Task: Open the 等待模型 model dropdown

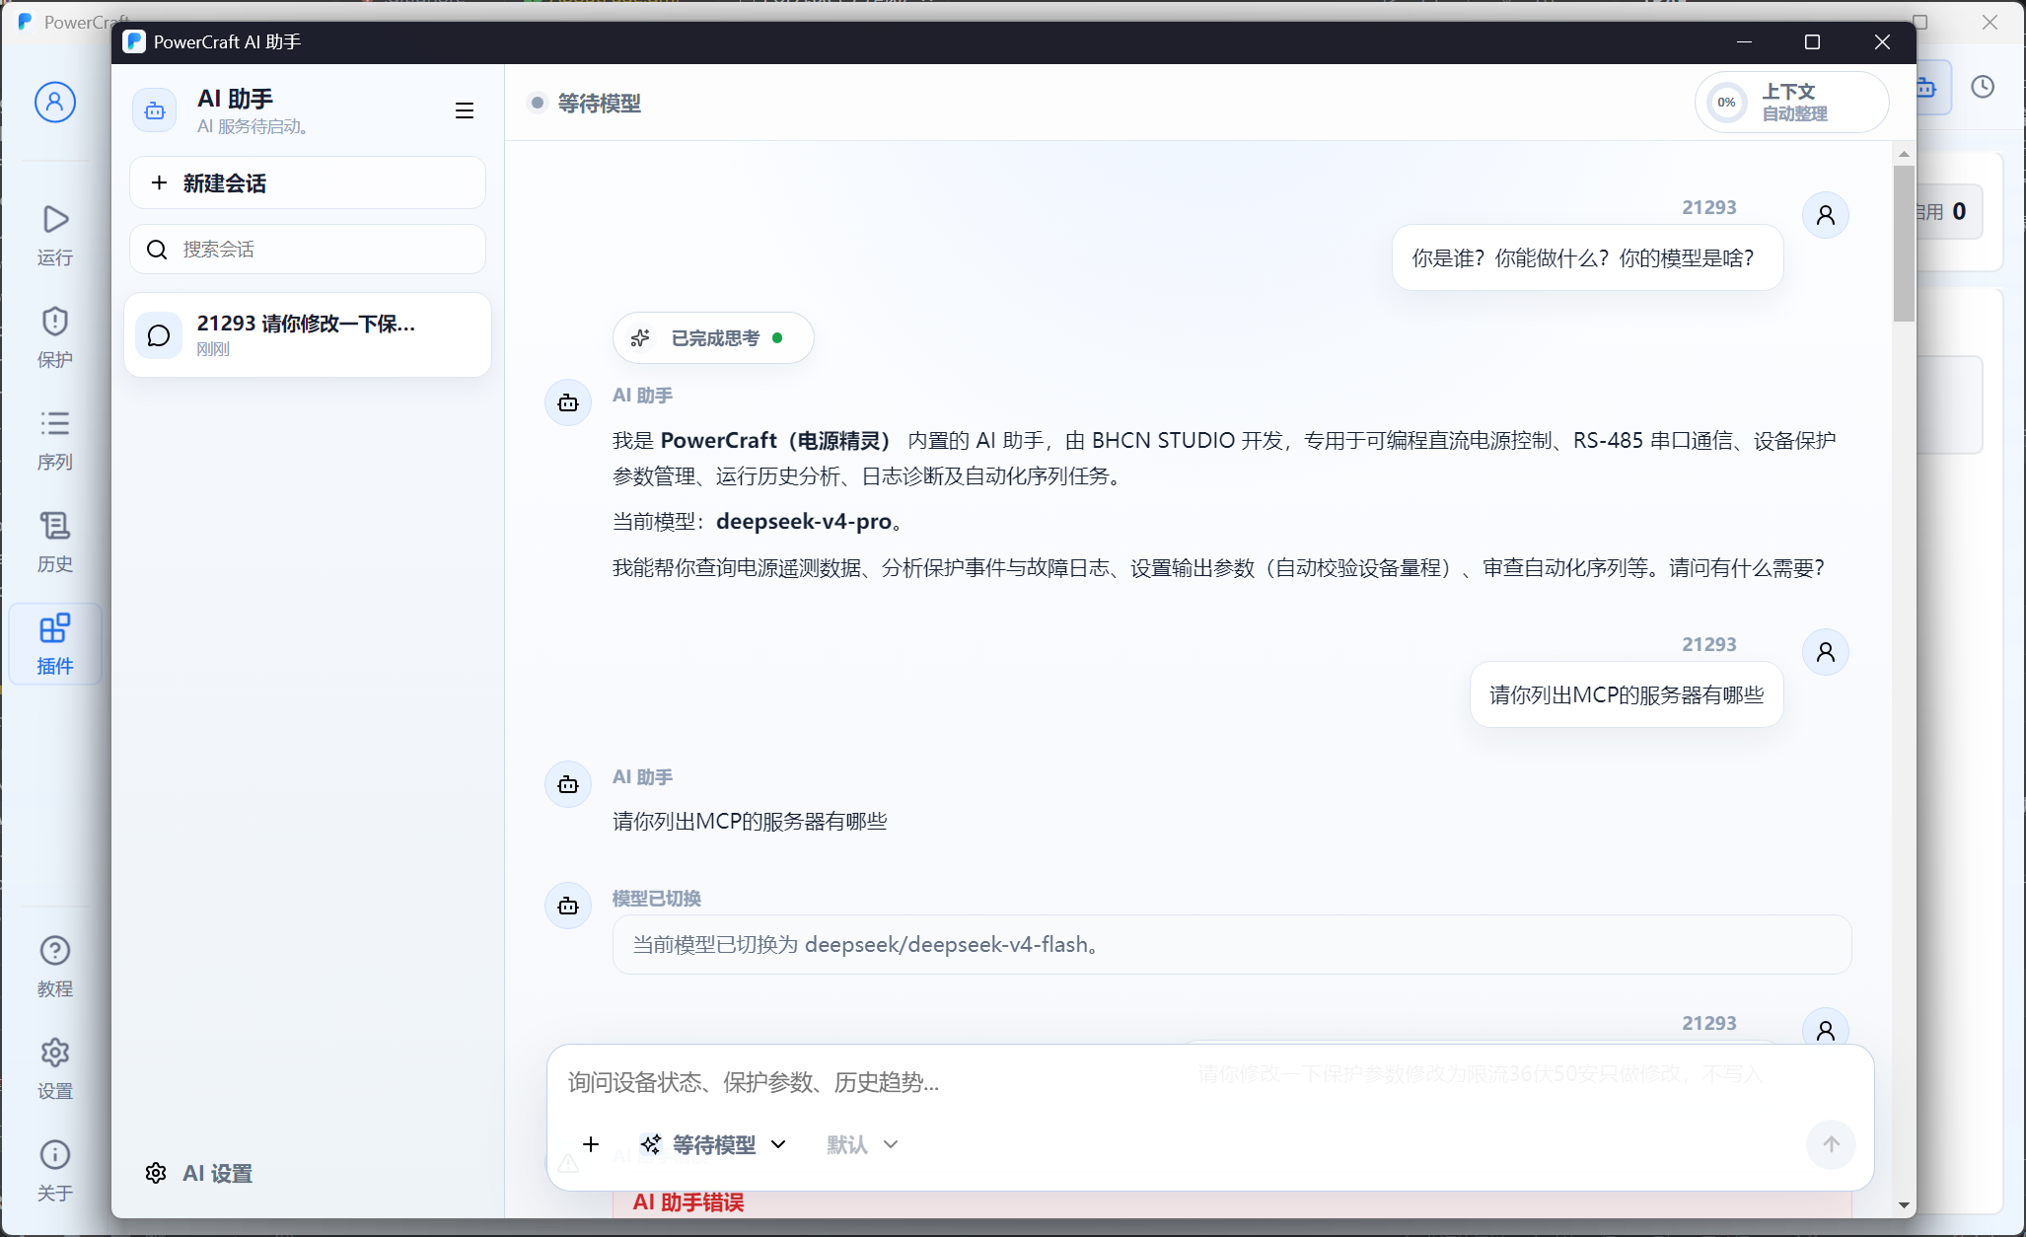Action: (x=713, y=1144)
